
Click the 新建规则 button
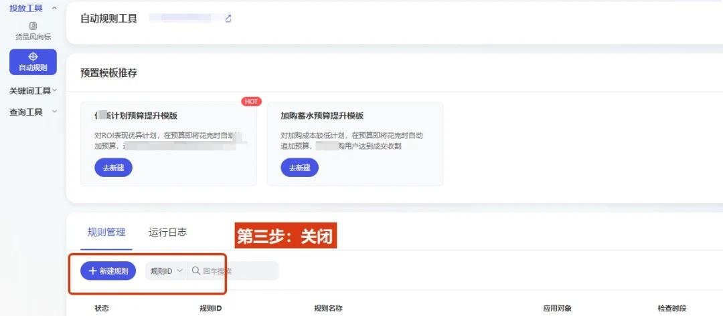tap(108, 271)
